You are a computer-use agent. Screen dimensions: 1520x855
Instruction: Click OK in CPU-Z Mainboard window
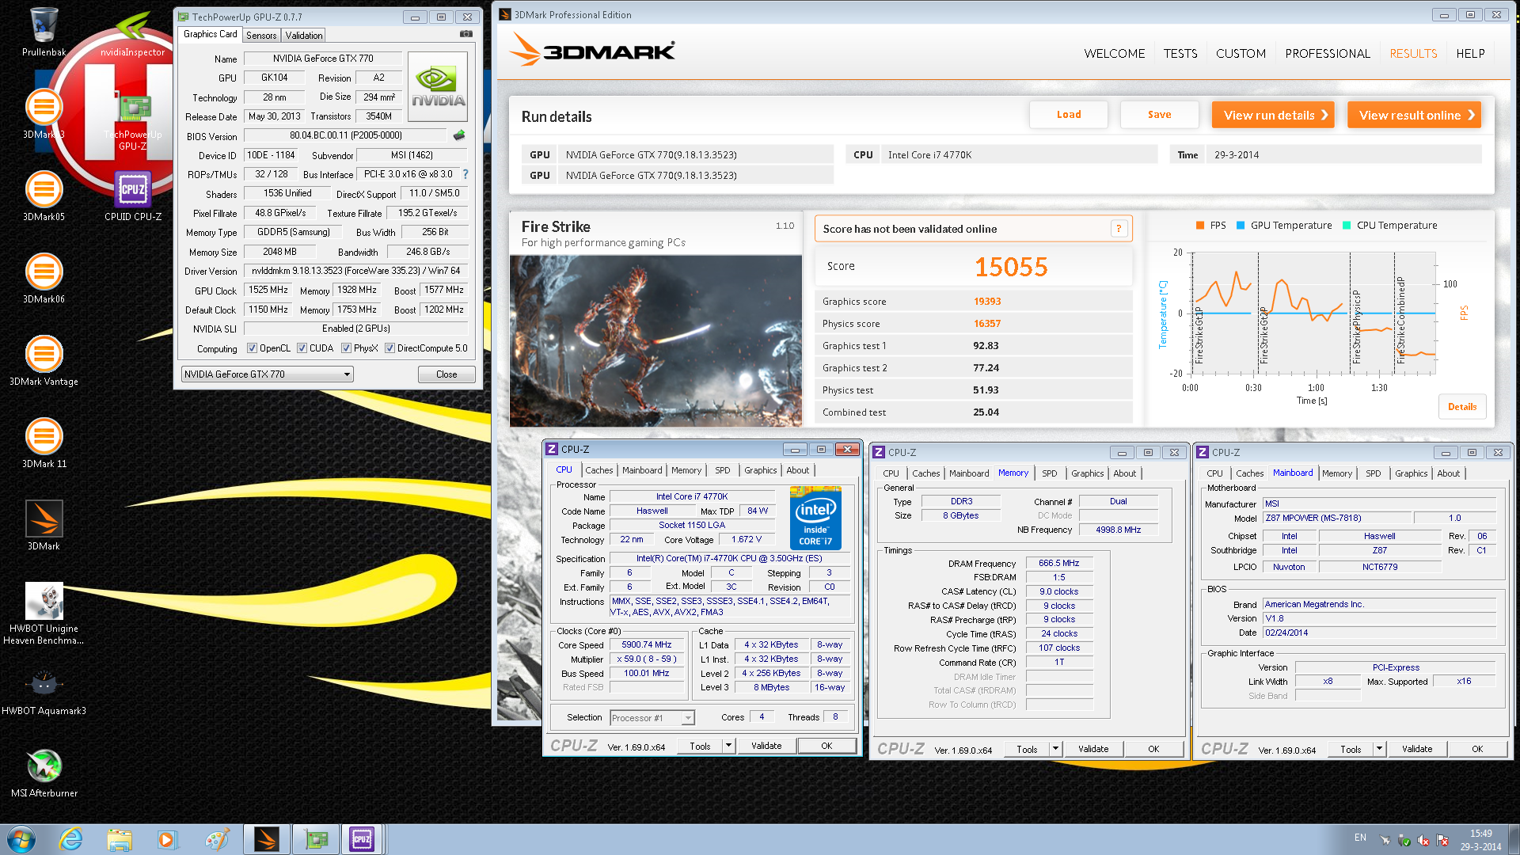[x=1477, y=749]
